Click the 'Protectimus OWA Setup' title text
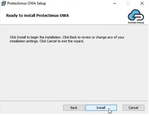The width and height of the screenshot is (149, 115). [x=26, y=4]
